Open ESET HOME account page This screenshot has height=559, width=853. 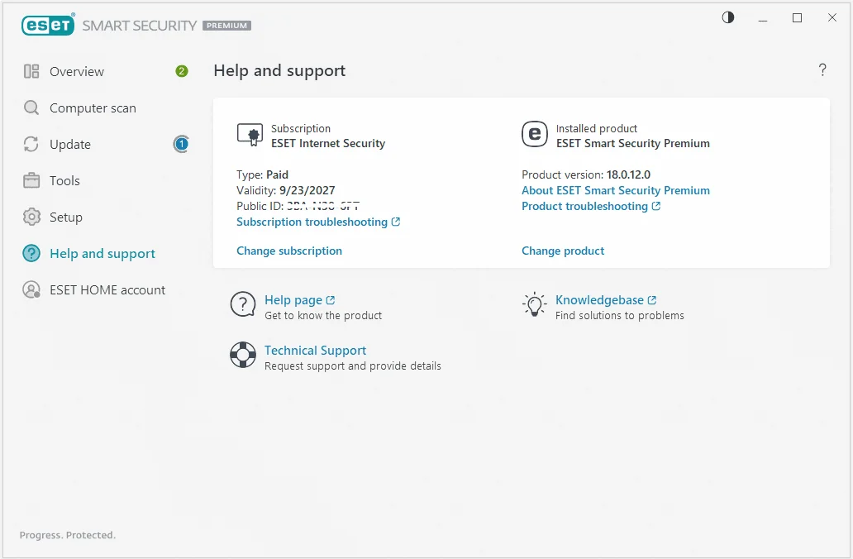point(107,289)
